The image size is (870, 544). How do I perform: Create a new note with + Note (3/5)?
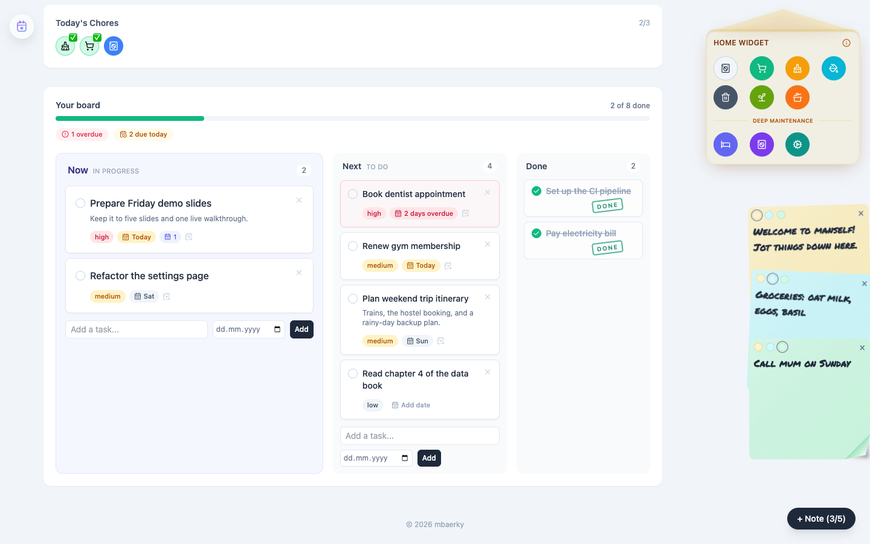[x=821, y=519]
